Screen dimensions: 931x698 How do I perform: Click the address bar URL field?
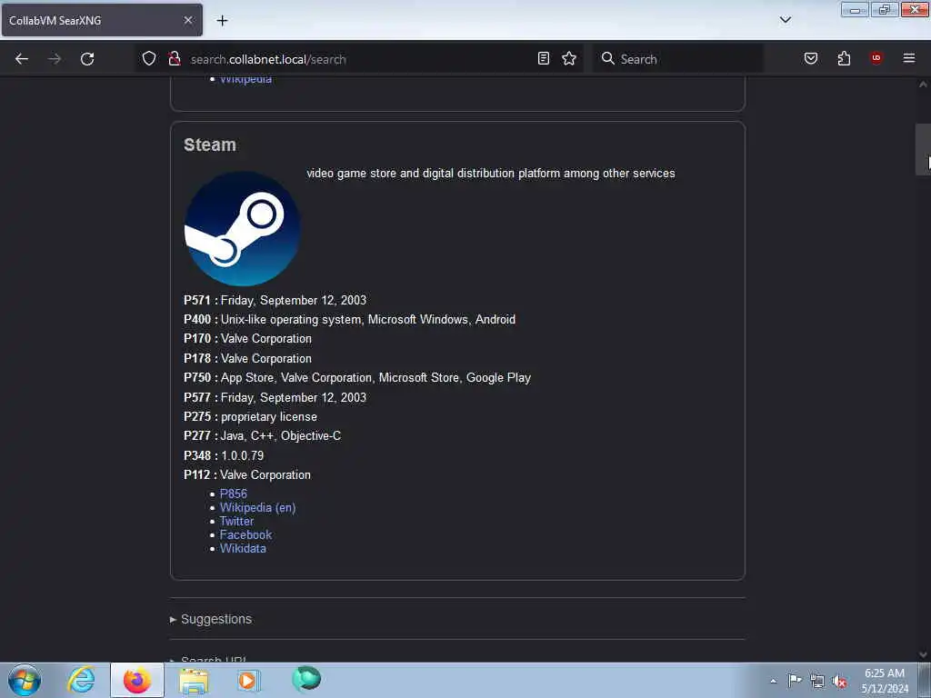click(362, 59)
